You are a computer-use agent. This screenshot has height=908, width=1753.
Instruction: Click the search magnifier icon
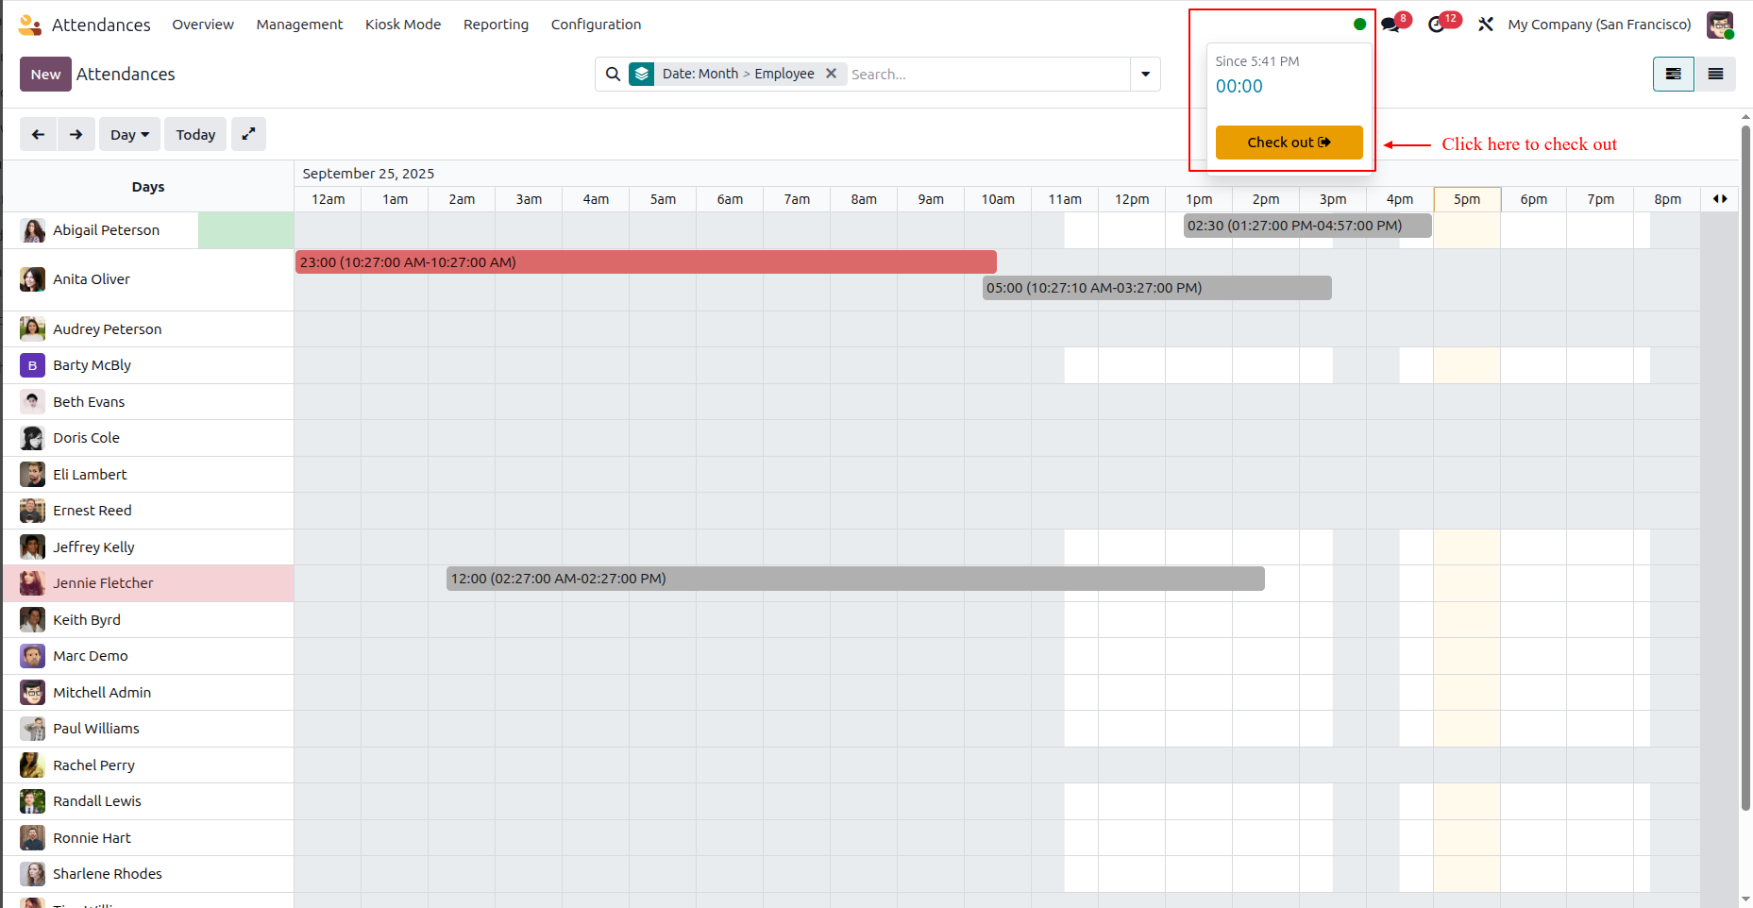click(x=614, y=74)
